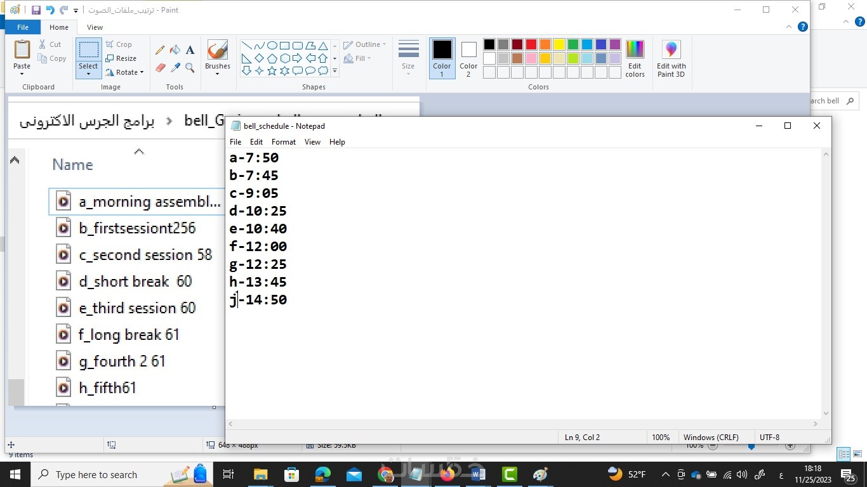Open the shape Outline dropdown
This screenshot has height=487, width=867.
click(x=364, y=44)
